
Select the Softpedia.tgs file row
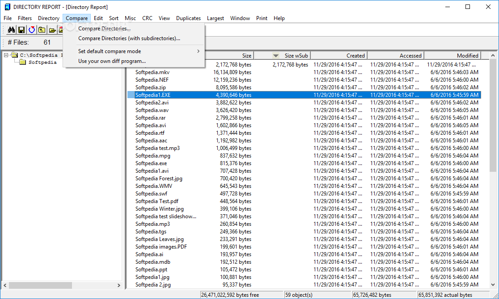(304, 232)
